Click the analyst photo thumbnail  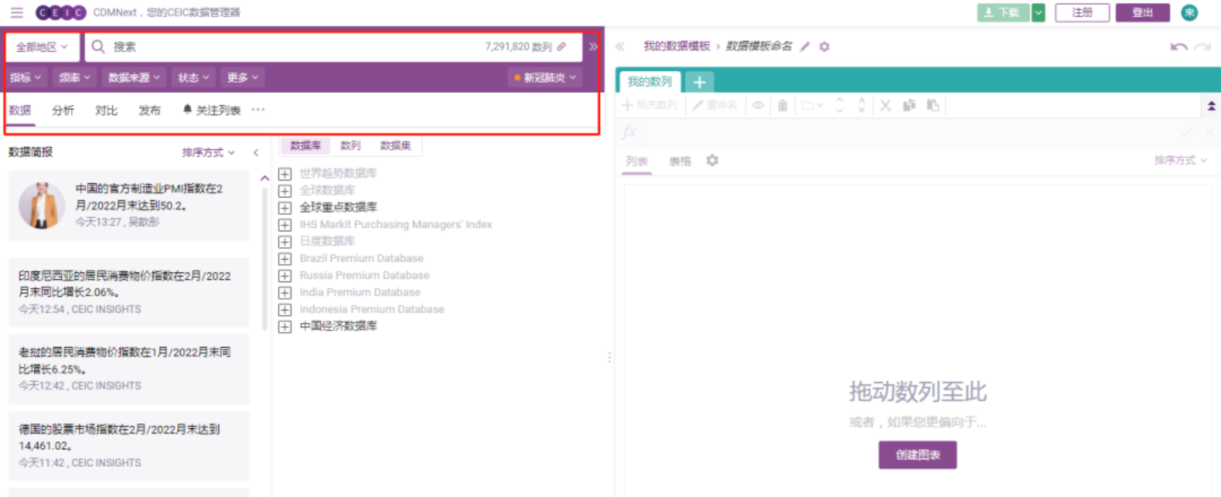(41, 205)
